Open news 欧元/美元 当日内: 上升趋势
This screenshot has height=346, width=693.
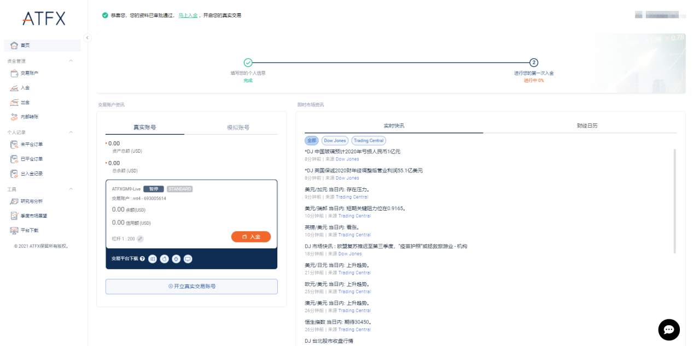337,284
